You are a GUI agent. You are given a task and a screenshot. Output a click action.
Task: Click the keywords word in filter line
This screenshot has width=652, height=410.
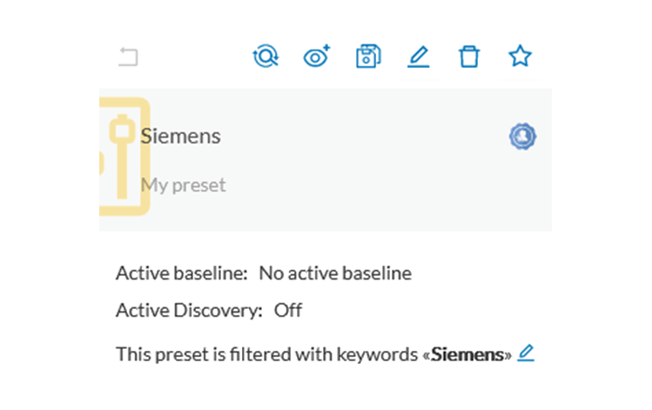(377, 354)
